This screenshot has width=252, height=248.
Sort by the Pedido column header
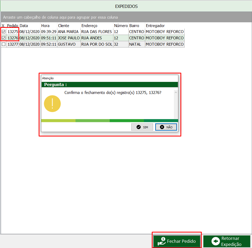[13, 26]
